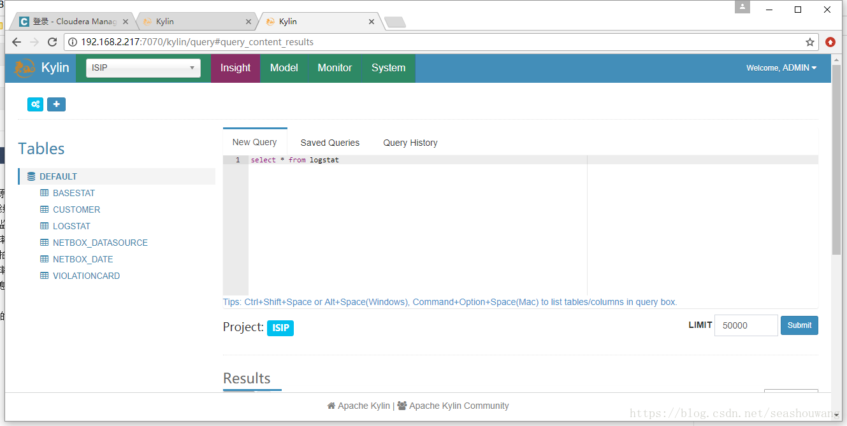
Task: Click the DEFAULT database icon
Action: point(31,176)
